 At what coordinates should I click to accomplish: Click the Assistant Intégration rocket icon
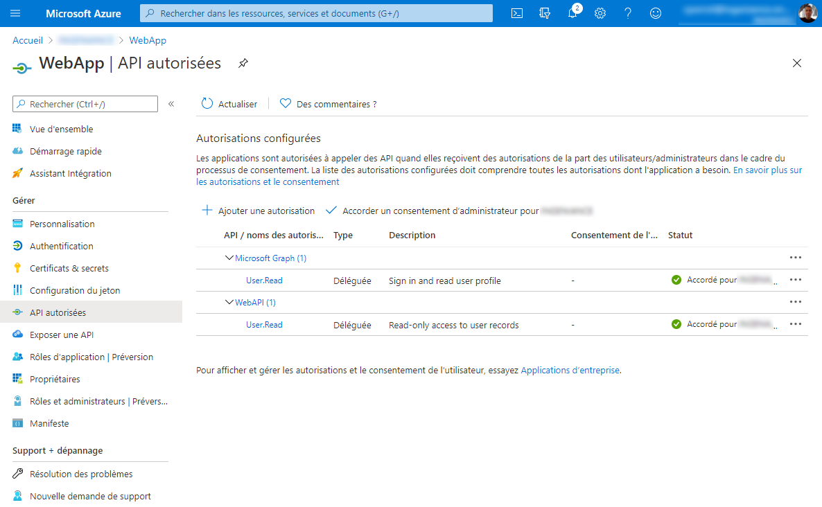pyautogui.click(x=17, y=173)
